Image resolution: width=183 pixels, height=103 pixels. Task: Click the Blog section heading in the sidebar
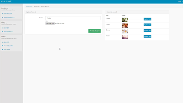point(3,22)
